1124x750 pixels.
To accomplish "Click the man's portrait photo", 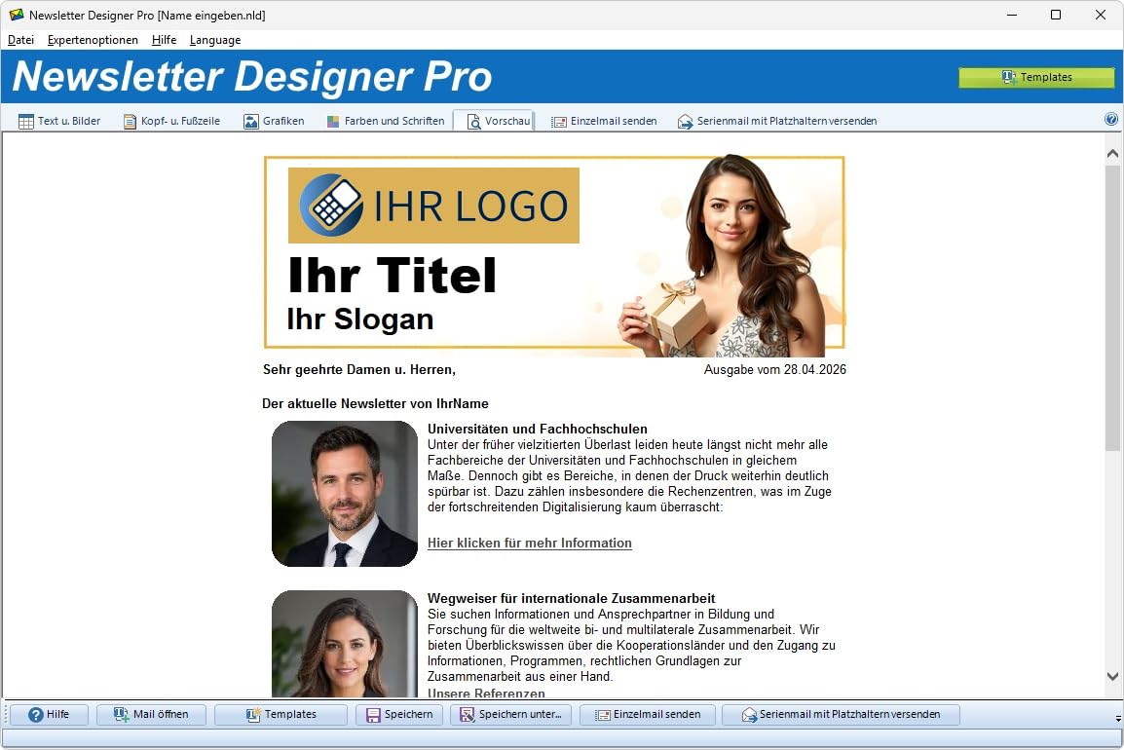I will pyautogui.click(x=345, y=494).
